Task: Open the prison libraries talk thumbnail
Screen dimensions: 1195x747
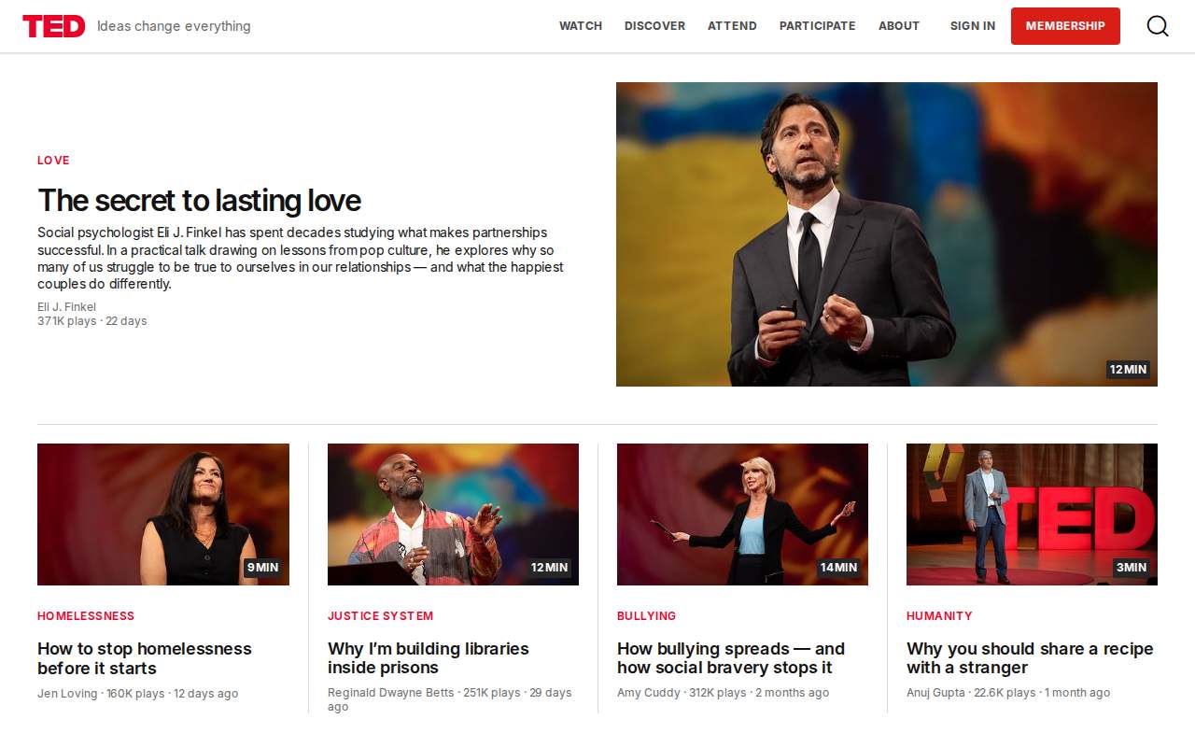Action: tap(453, 514)
